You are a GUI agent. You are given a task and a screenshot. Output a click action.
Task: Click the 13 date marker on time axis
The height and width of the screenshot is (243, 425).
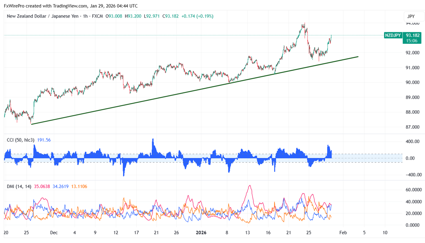[x=247, y=232]
